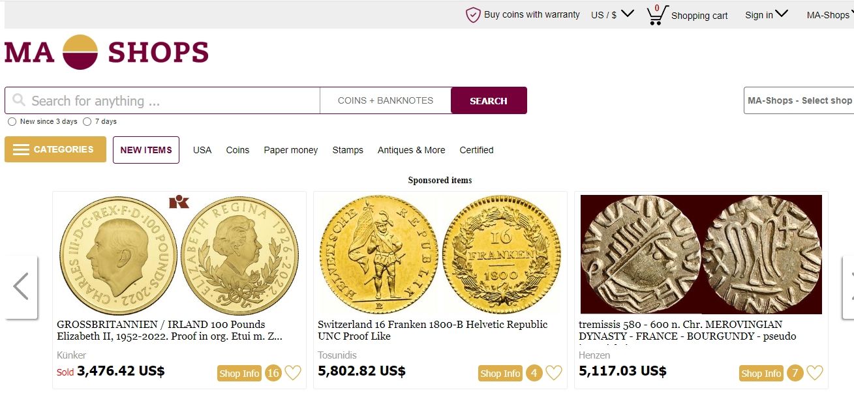Open the Categories menu
The height and width of the screenshot is (399, 854).
55,149
